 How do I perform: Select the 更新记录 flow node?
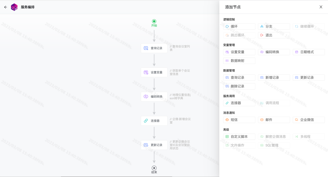coord(154,145)
